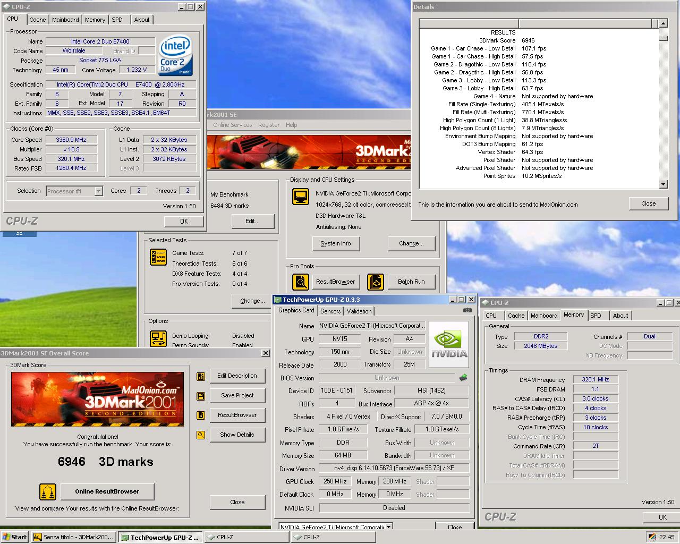Click Change button under Display settings
This screenshot has width=680, height=544.
(411, 244)
